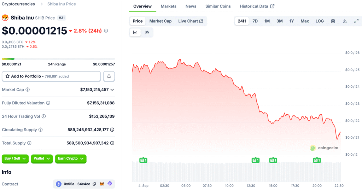
Task: Show Total Supply label info icon
Action: [29, 143]
